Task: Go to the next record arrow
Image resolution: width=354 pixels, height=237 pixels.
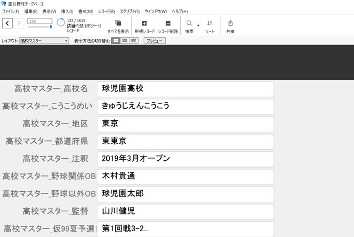Action: coord(19,23)
